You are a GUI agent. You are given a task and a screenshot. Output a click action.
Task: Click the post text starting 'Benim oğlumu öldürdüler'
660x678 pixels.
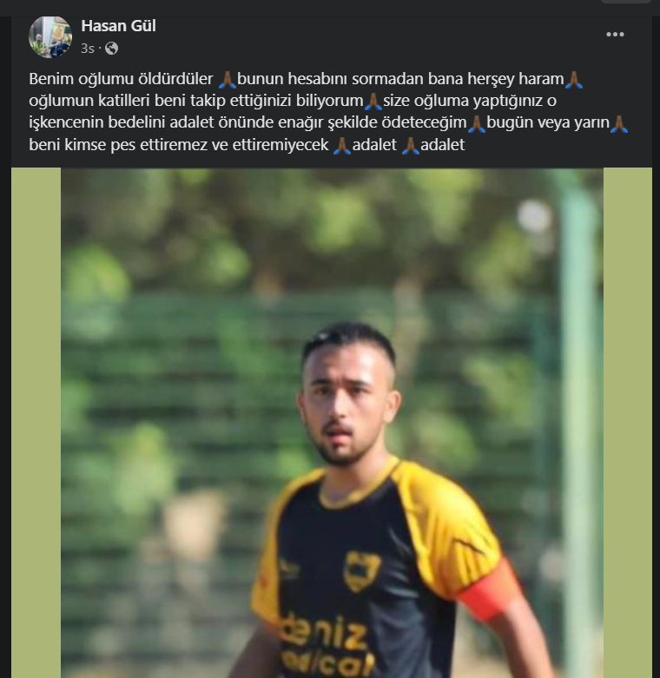(x=328, y=112)
